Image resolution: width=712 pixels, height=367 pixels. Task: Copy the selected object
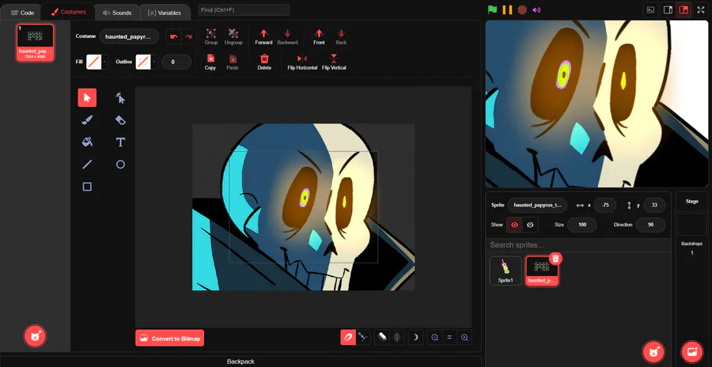pyautogui.click(x=210, y=62)
